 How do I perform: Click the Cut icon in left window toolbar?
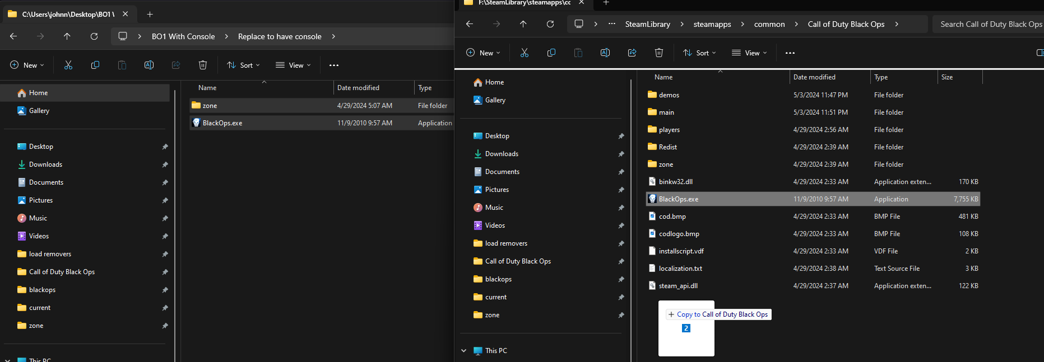tap(68, 65)
